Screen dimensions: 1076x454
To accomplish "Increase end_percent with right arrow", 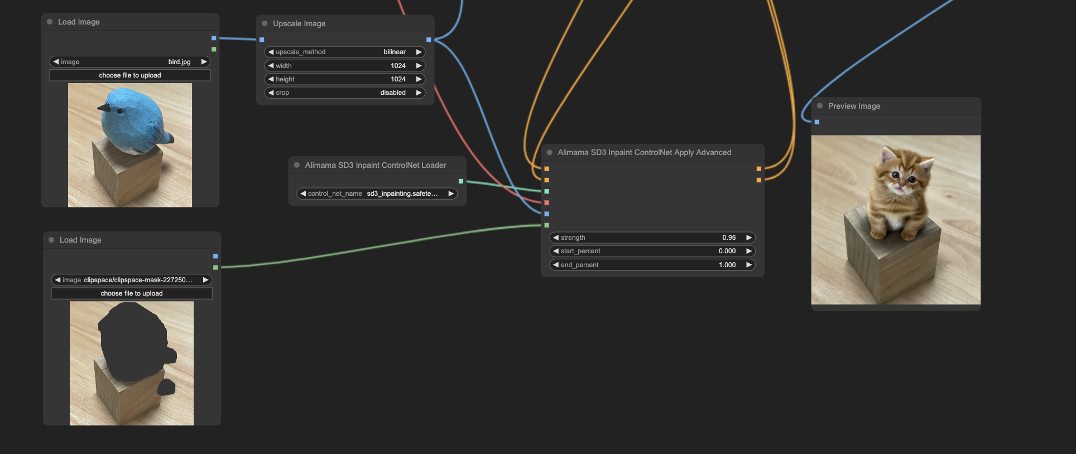I will click(749, 265).
